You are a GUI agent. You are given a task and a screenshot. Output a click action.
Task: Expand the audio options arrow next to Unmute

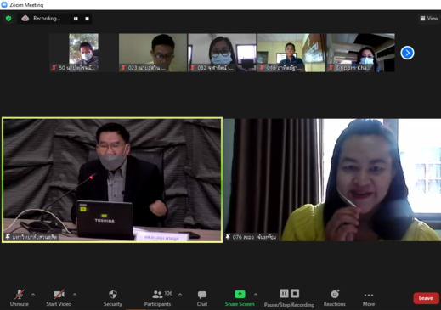tap(33, 295)
